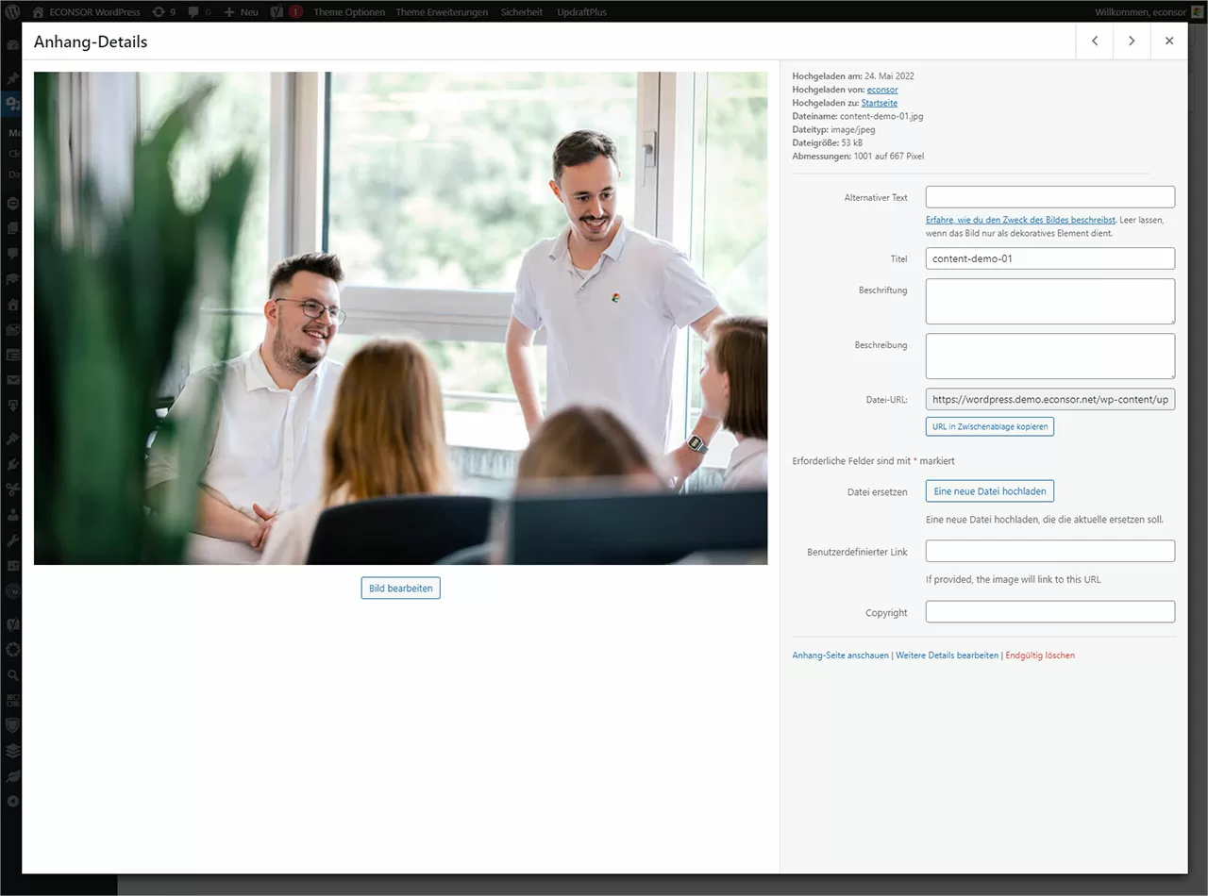Click the attachment image preview
Image resolution: width=1208 pixels, height=896 pixels.
tap(400, 317)
